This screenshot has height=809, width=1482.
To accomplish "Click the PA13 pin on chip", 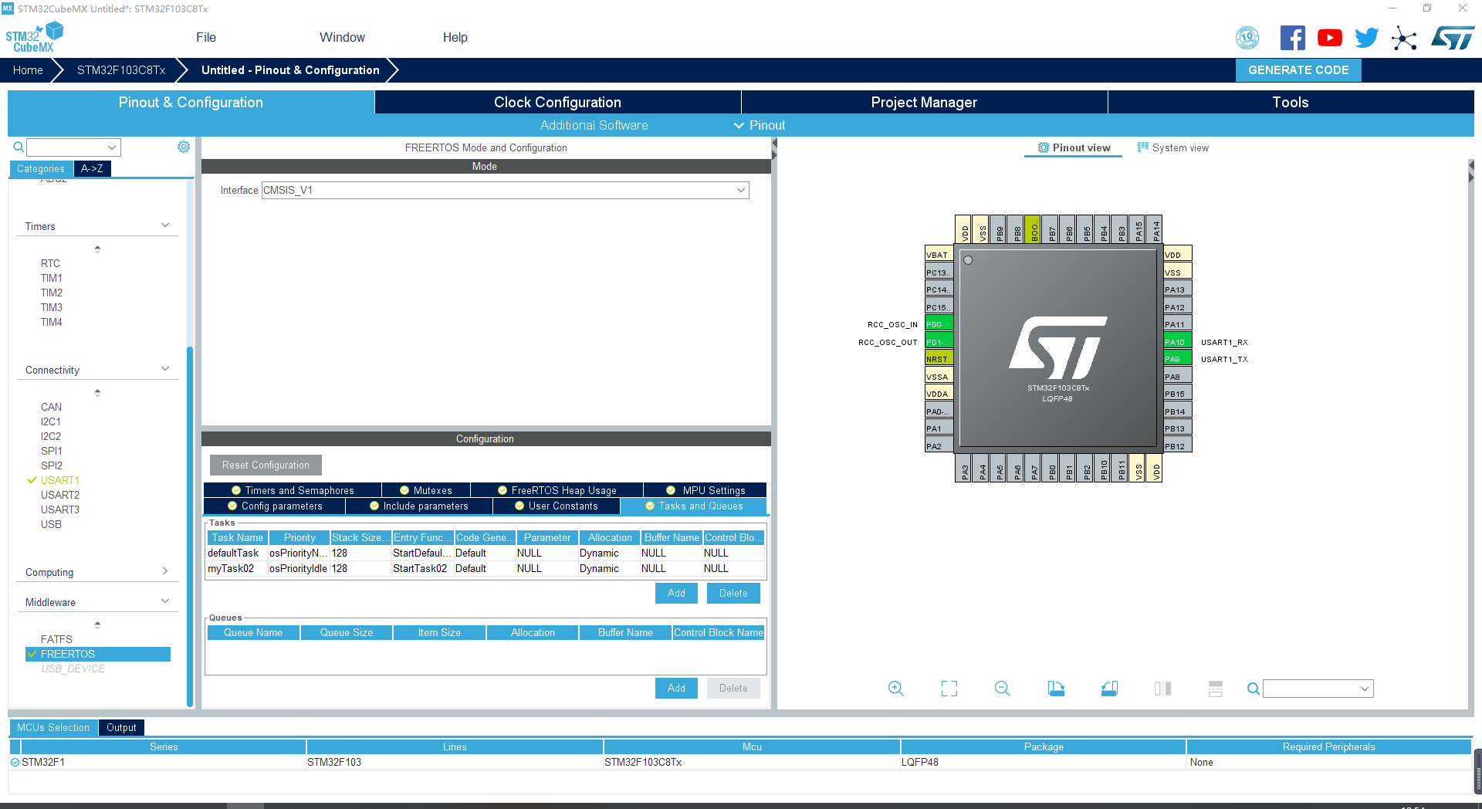I will coord(1178,289).
